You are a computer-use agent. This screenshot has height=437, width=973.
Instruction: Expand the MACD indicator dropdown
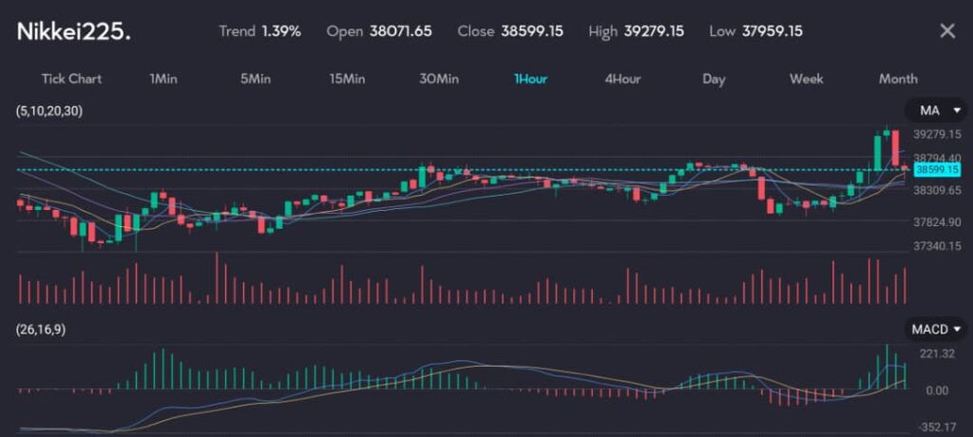click(935, 330)
